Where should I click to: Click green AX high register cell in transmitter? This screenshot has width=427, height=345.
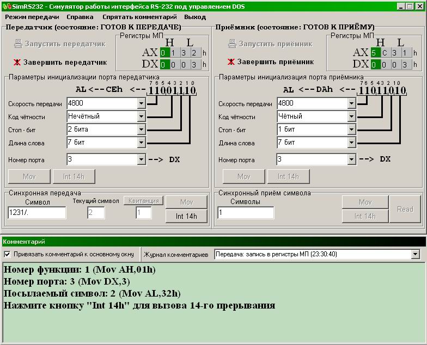point(163,53)
